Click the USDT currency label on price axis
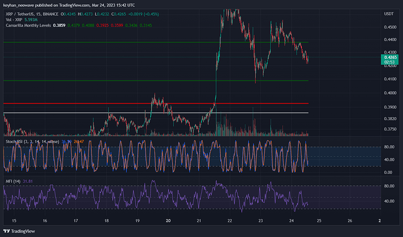Screen dimensions: 403x237 [388, 13]
